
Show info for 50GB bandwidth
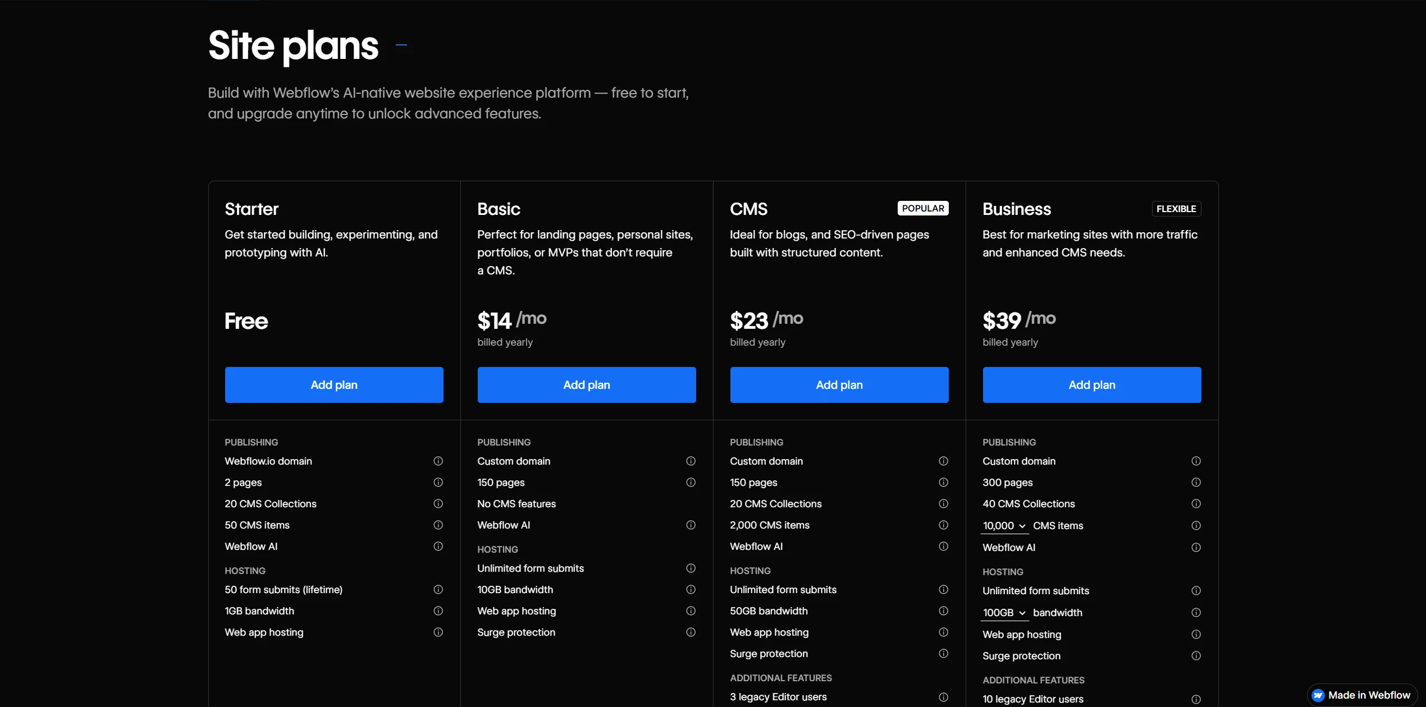pos(943,610)
